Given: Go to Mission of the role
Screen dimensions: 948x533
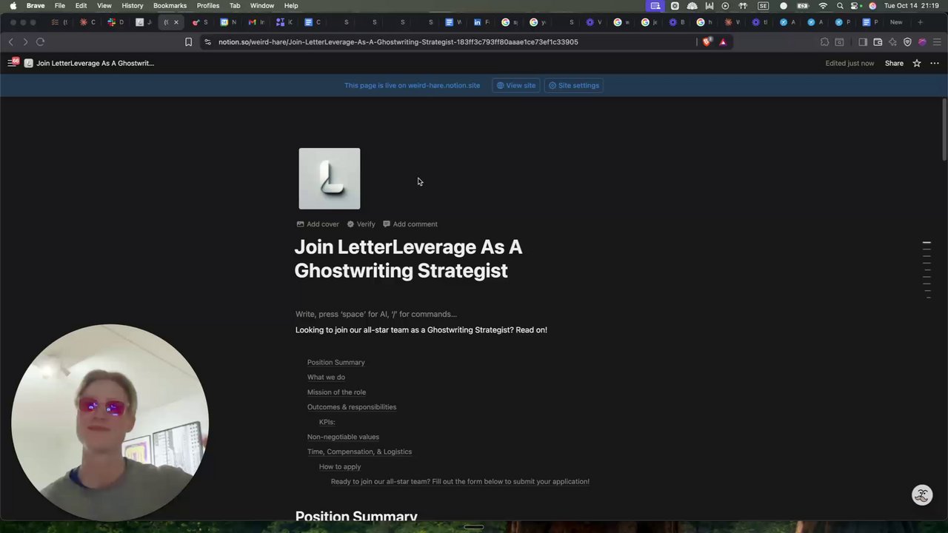Looking at the screenshot, I should coord(336,392).
